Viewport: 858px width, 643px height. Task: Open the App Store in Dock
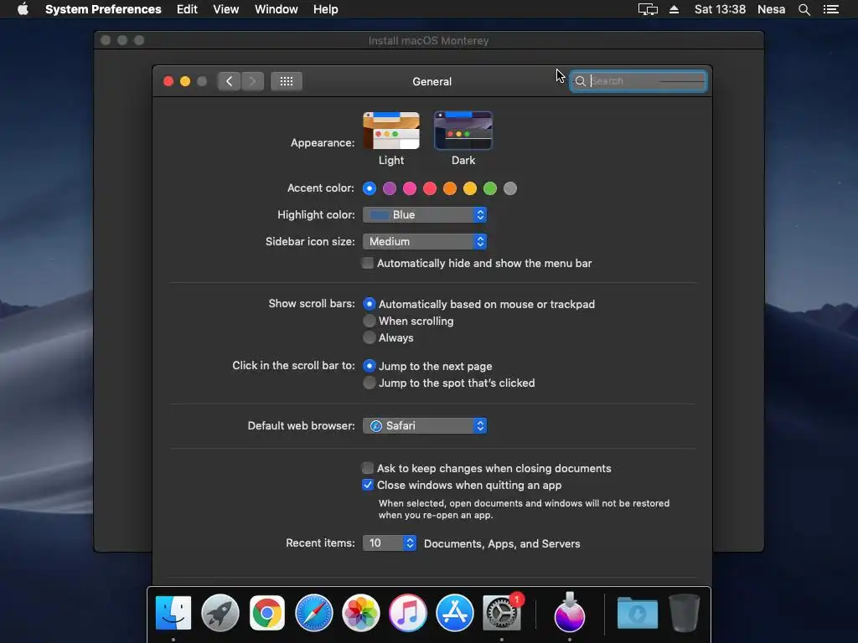[x=455, y=613]
